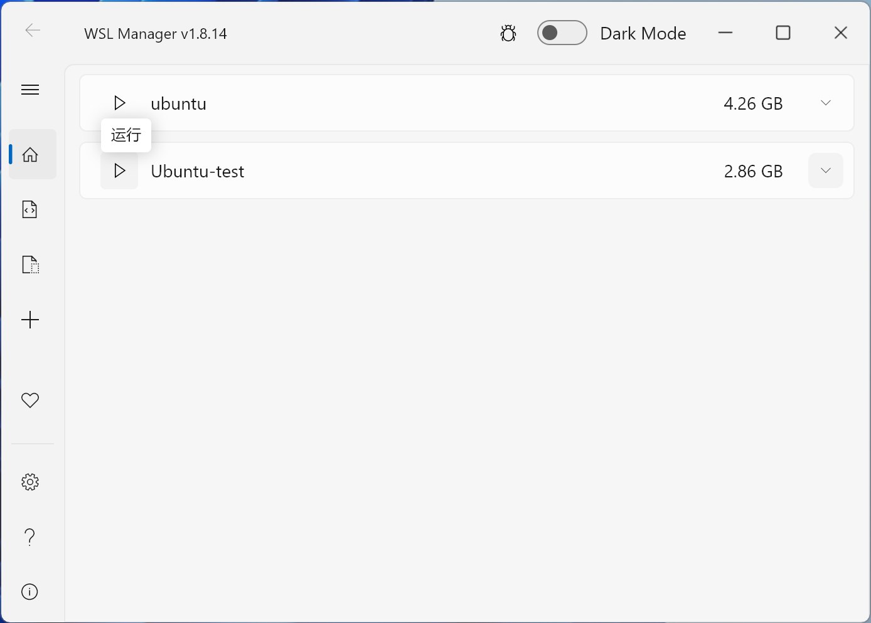Click the Dark Mode text label
The height and width of the screenshot is (623, 871).
(x=643, y=33)
